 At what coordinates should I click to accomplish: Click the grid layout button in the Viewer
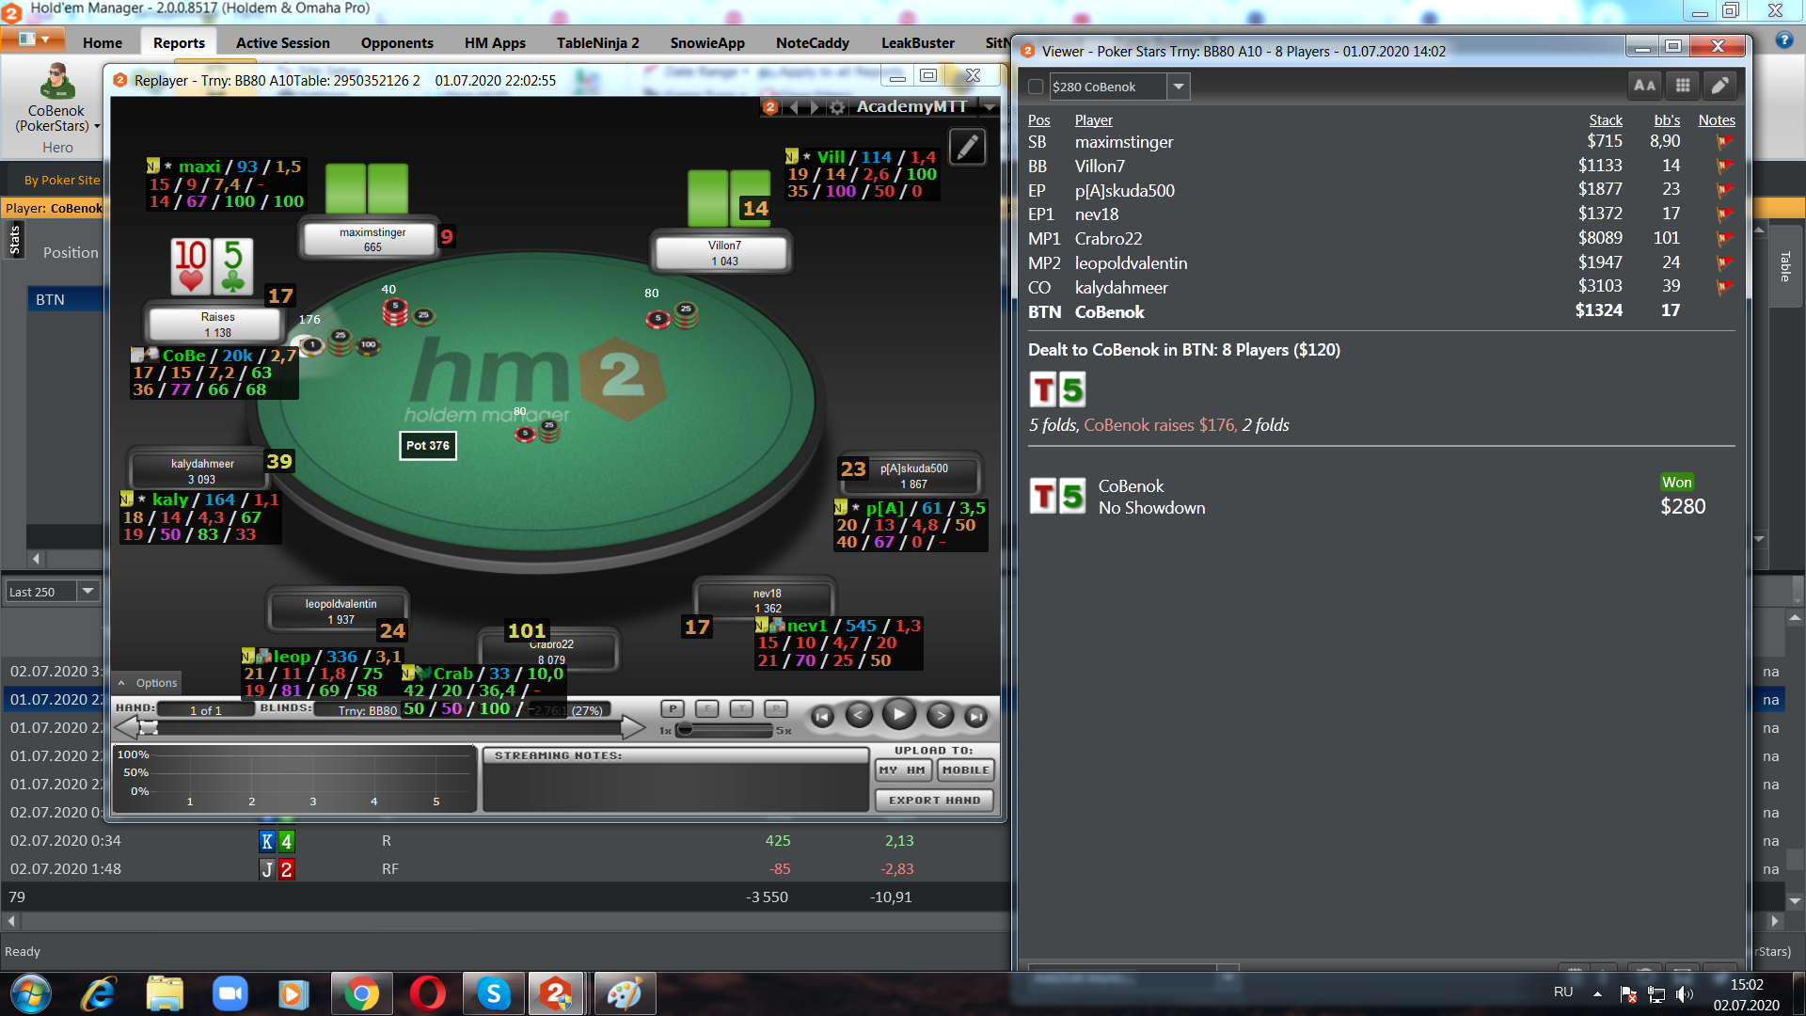(1683, 86)
